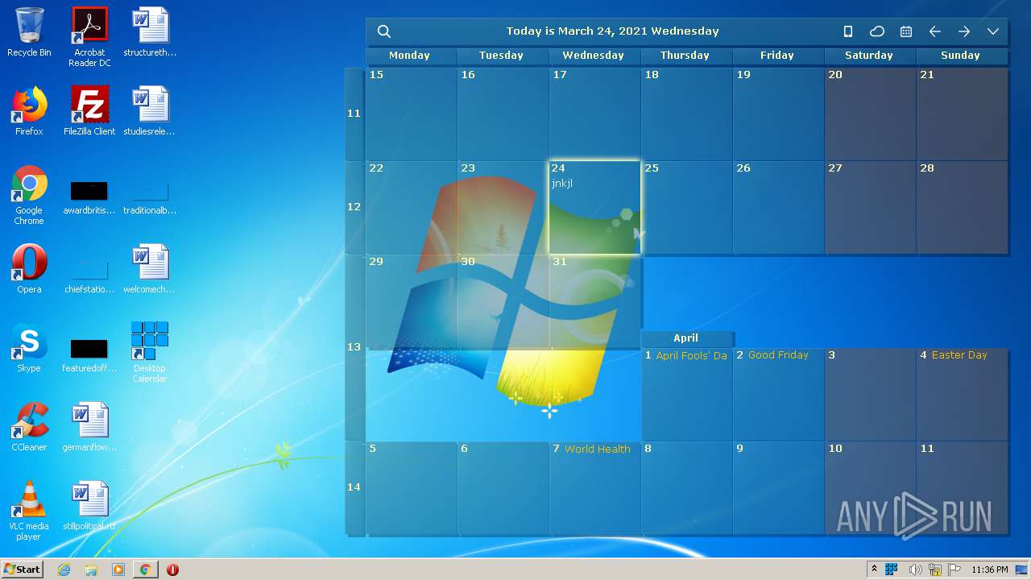Open the Windows Start menu
This screenshot has height=580, width=1031.
22,569
